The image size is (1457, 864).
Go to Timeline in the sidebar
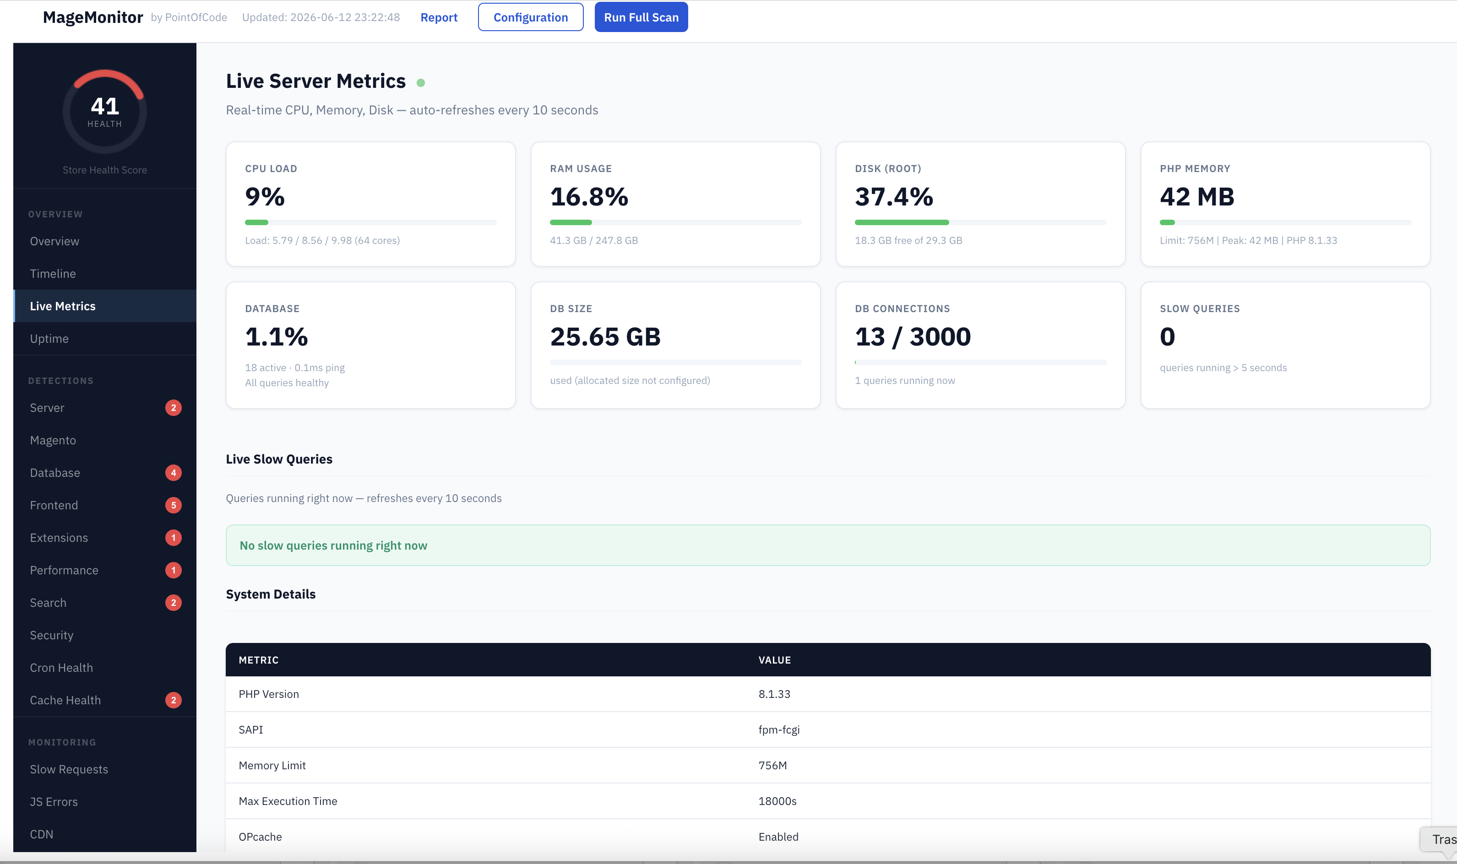105,274
